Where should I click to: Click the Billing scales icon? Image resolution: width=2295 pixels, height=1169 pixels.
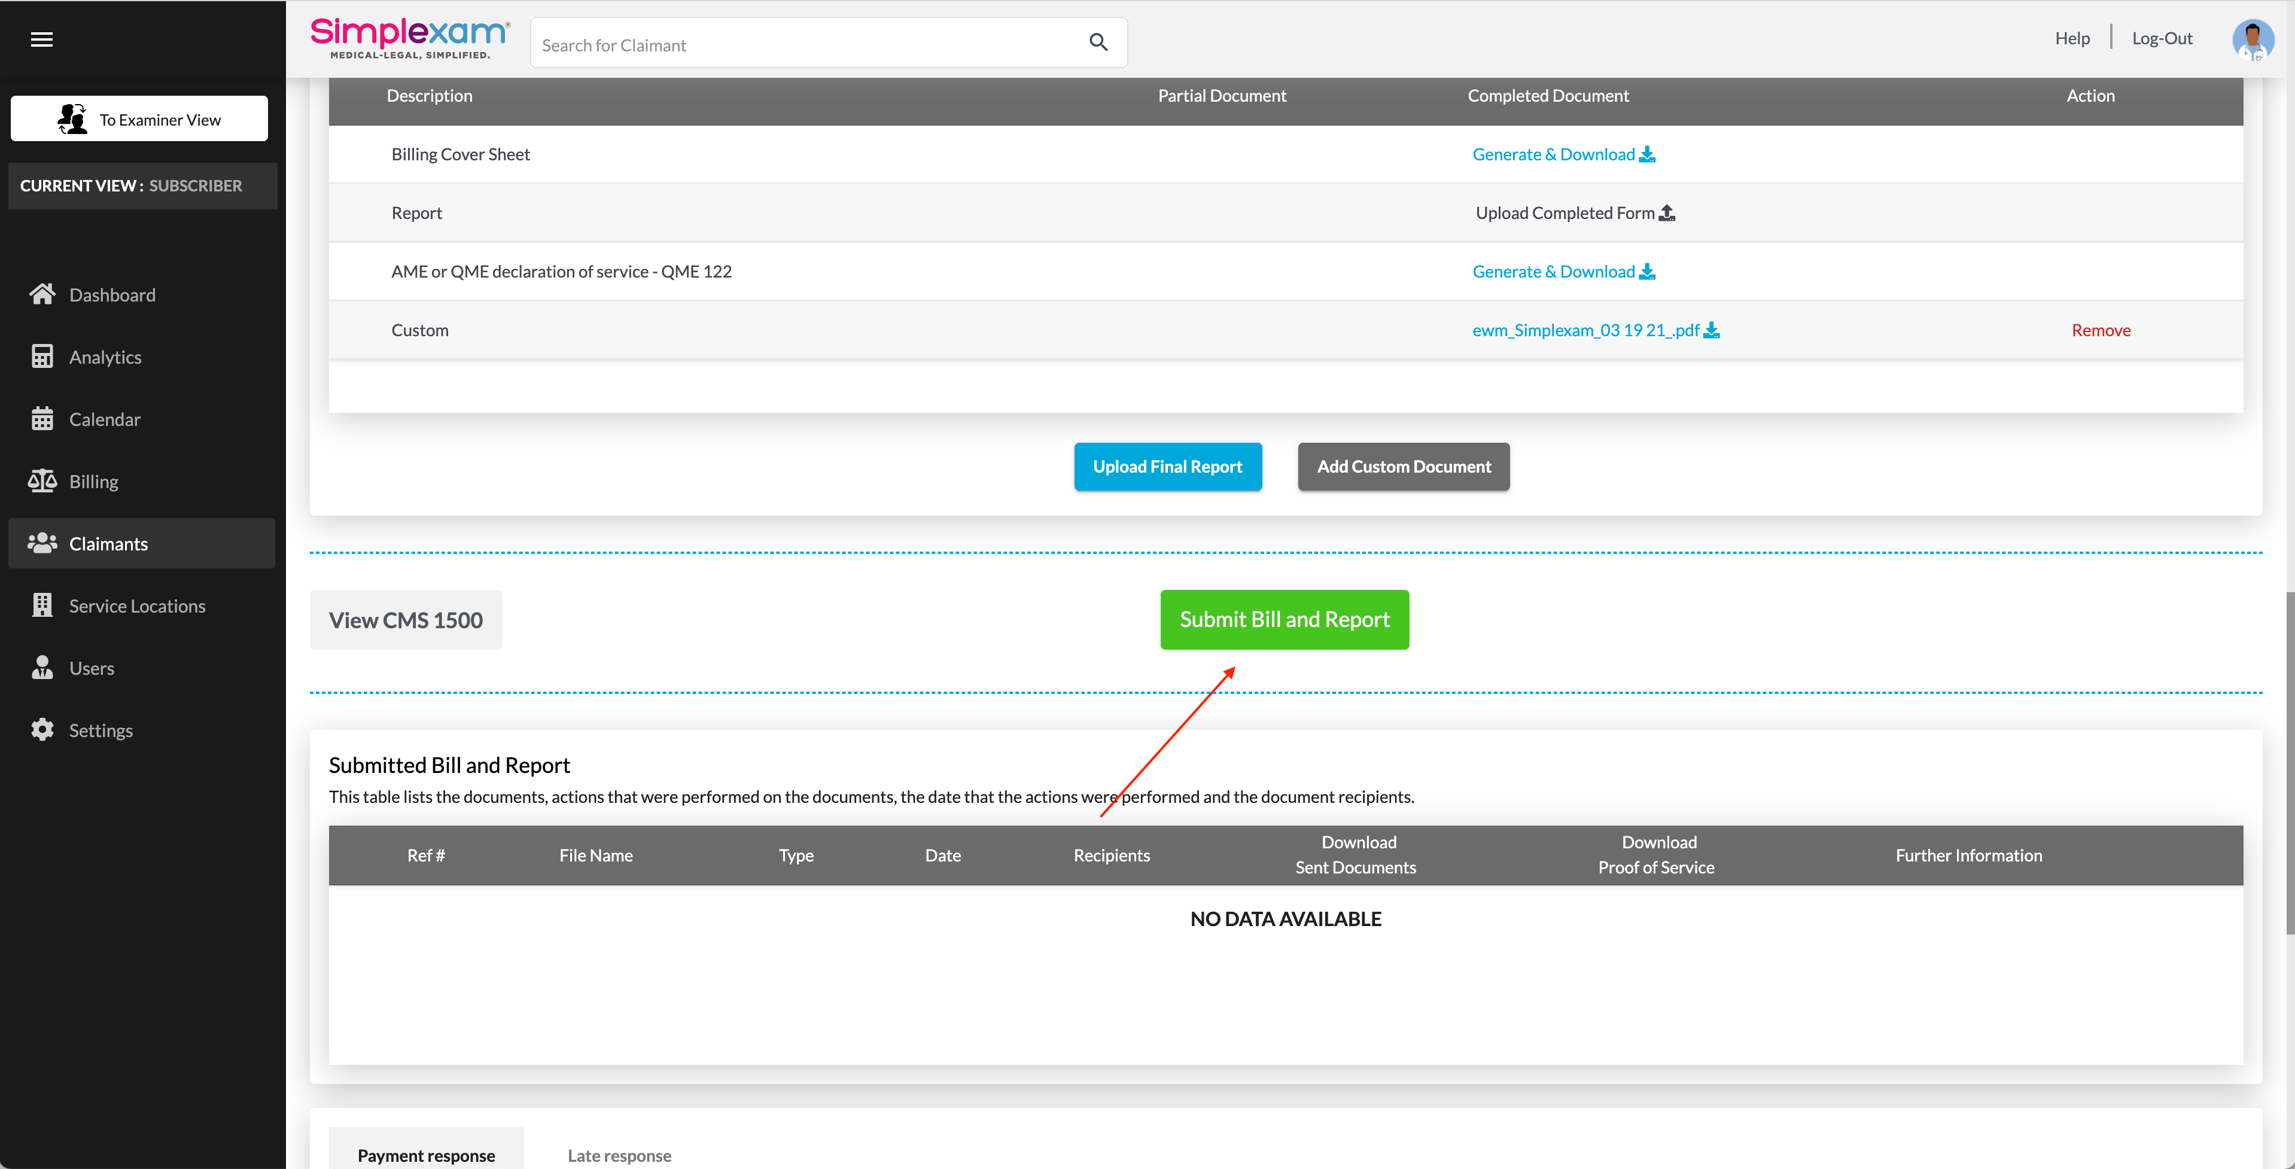[x=42, y=481]
